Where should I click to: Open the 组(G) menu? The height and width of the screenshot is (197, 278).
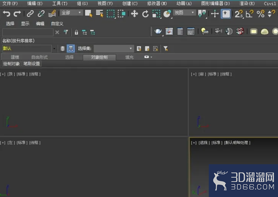coord(82,3)
